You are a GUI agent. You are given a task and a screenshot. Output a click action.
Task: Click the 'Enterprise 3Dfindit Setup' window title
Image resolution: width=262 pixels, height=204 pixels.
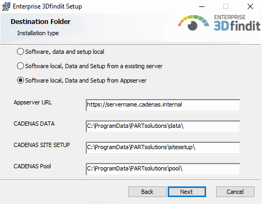tap(47, 6)
